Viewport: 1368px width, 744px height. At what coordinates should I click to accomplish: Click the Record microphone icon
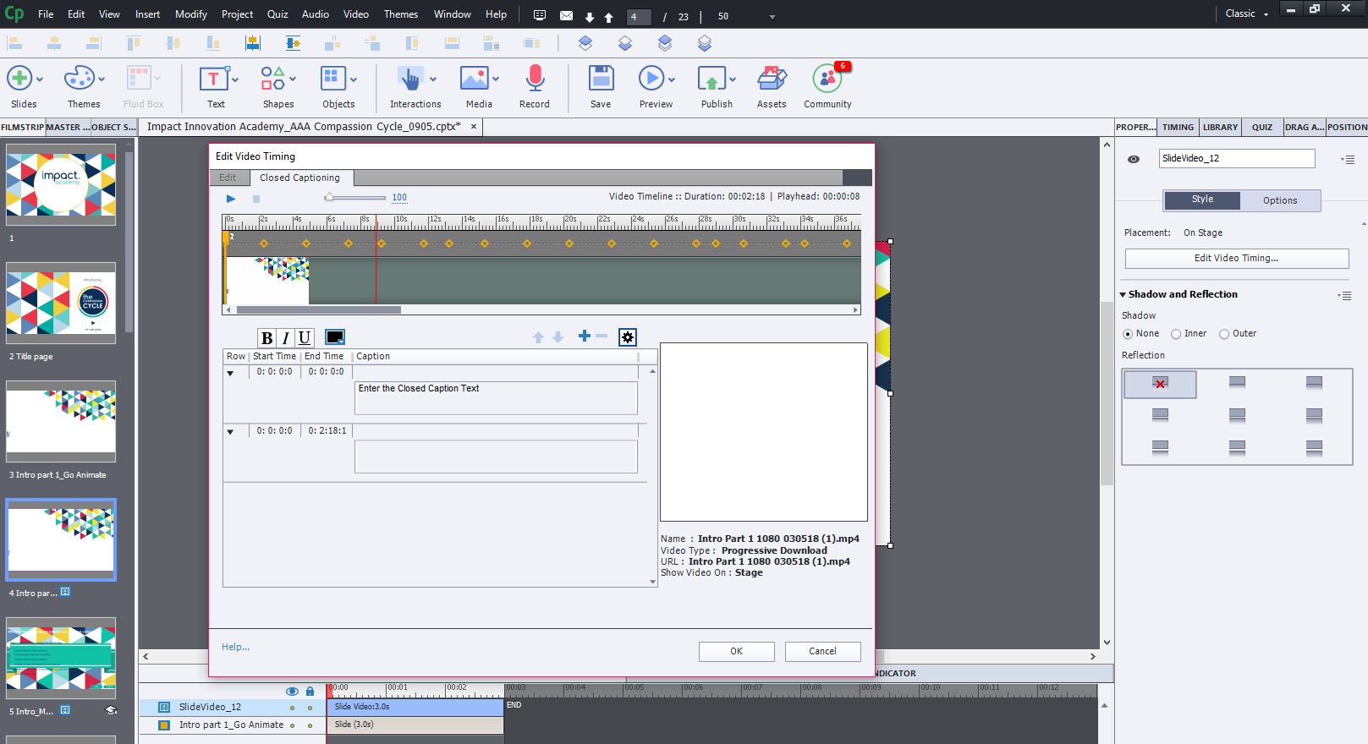(x=534, y=79)
